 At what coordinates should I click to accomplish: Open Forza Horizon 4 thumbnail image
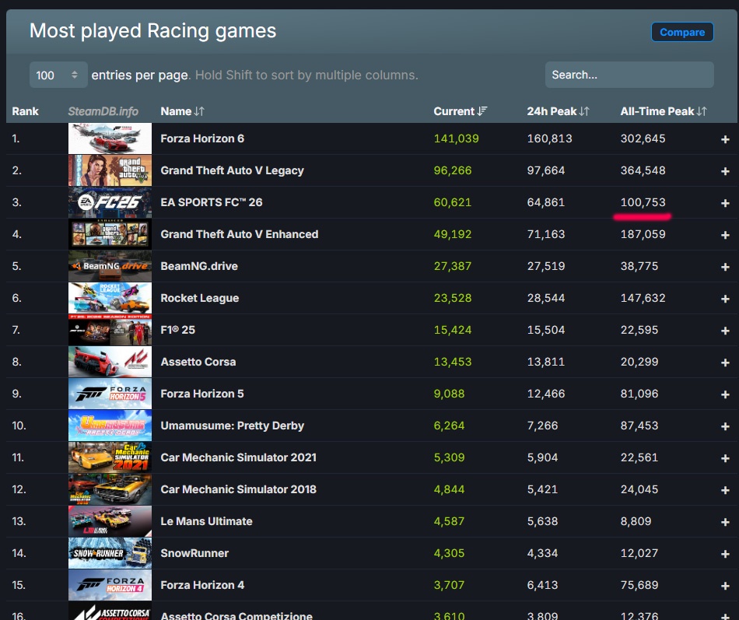tap(110, 585)
